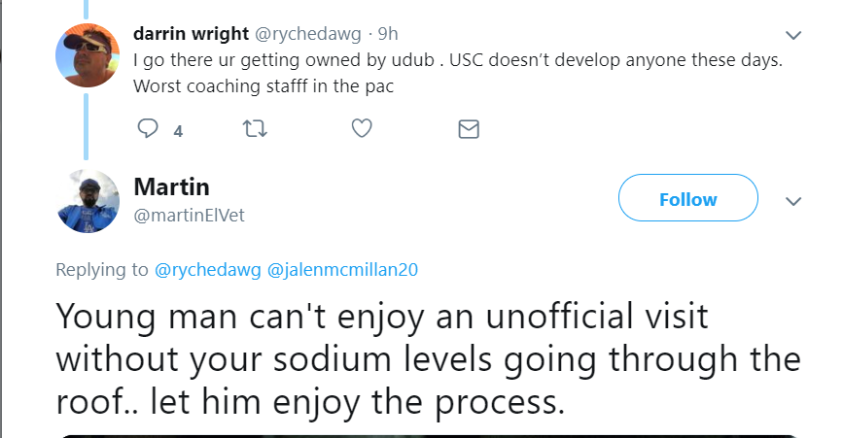The width and height of the screenshot is (843, 438).
Task: Open the media preview below Martin's tweet
Action: coord(428,434)
